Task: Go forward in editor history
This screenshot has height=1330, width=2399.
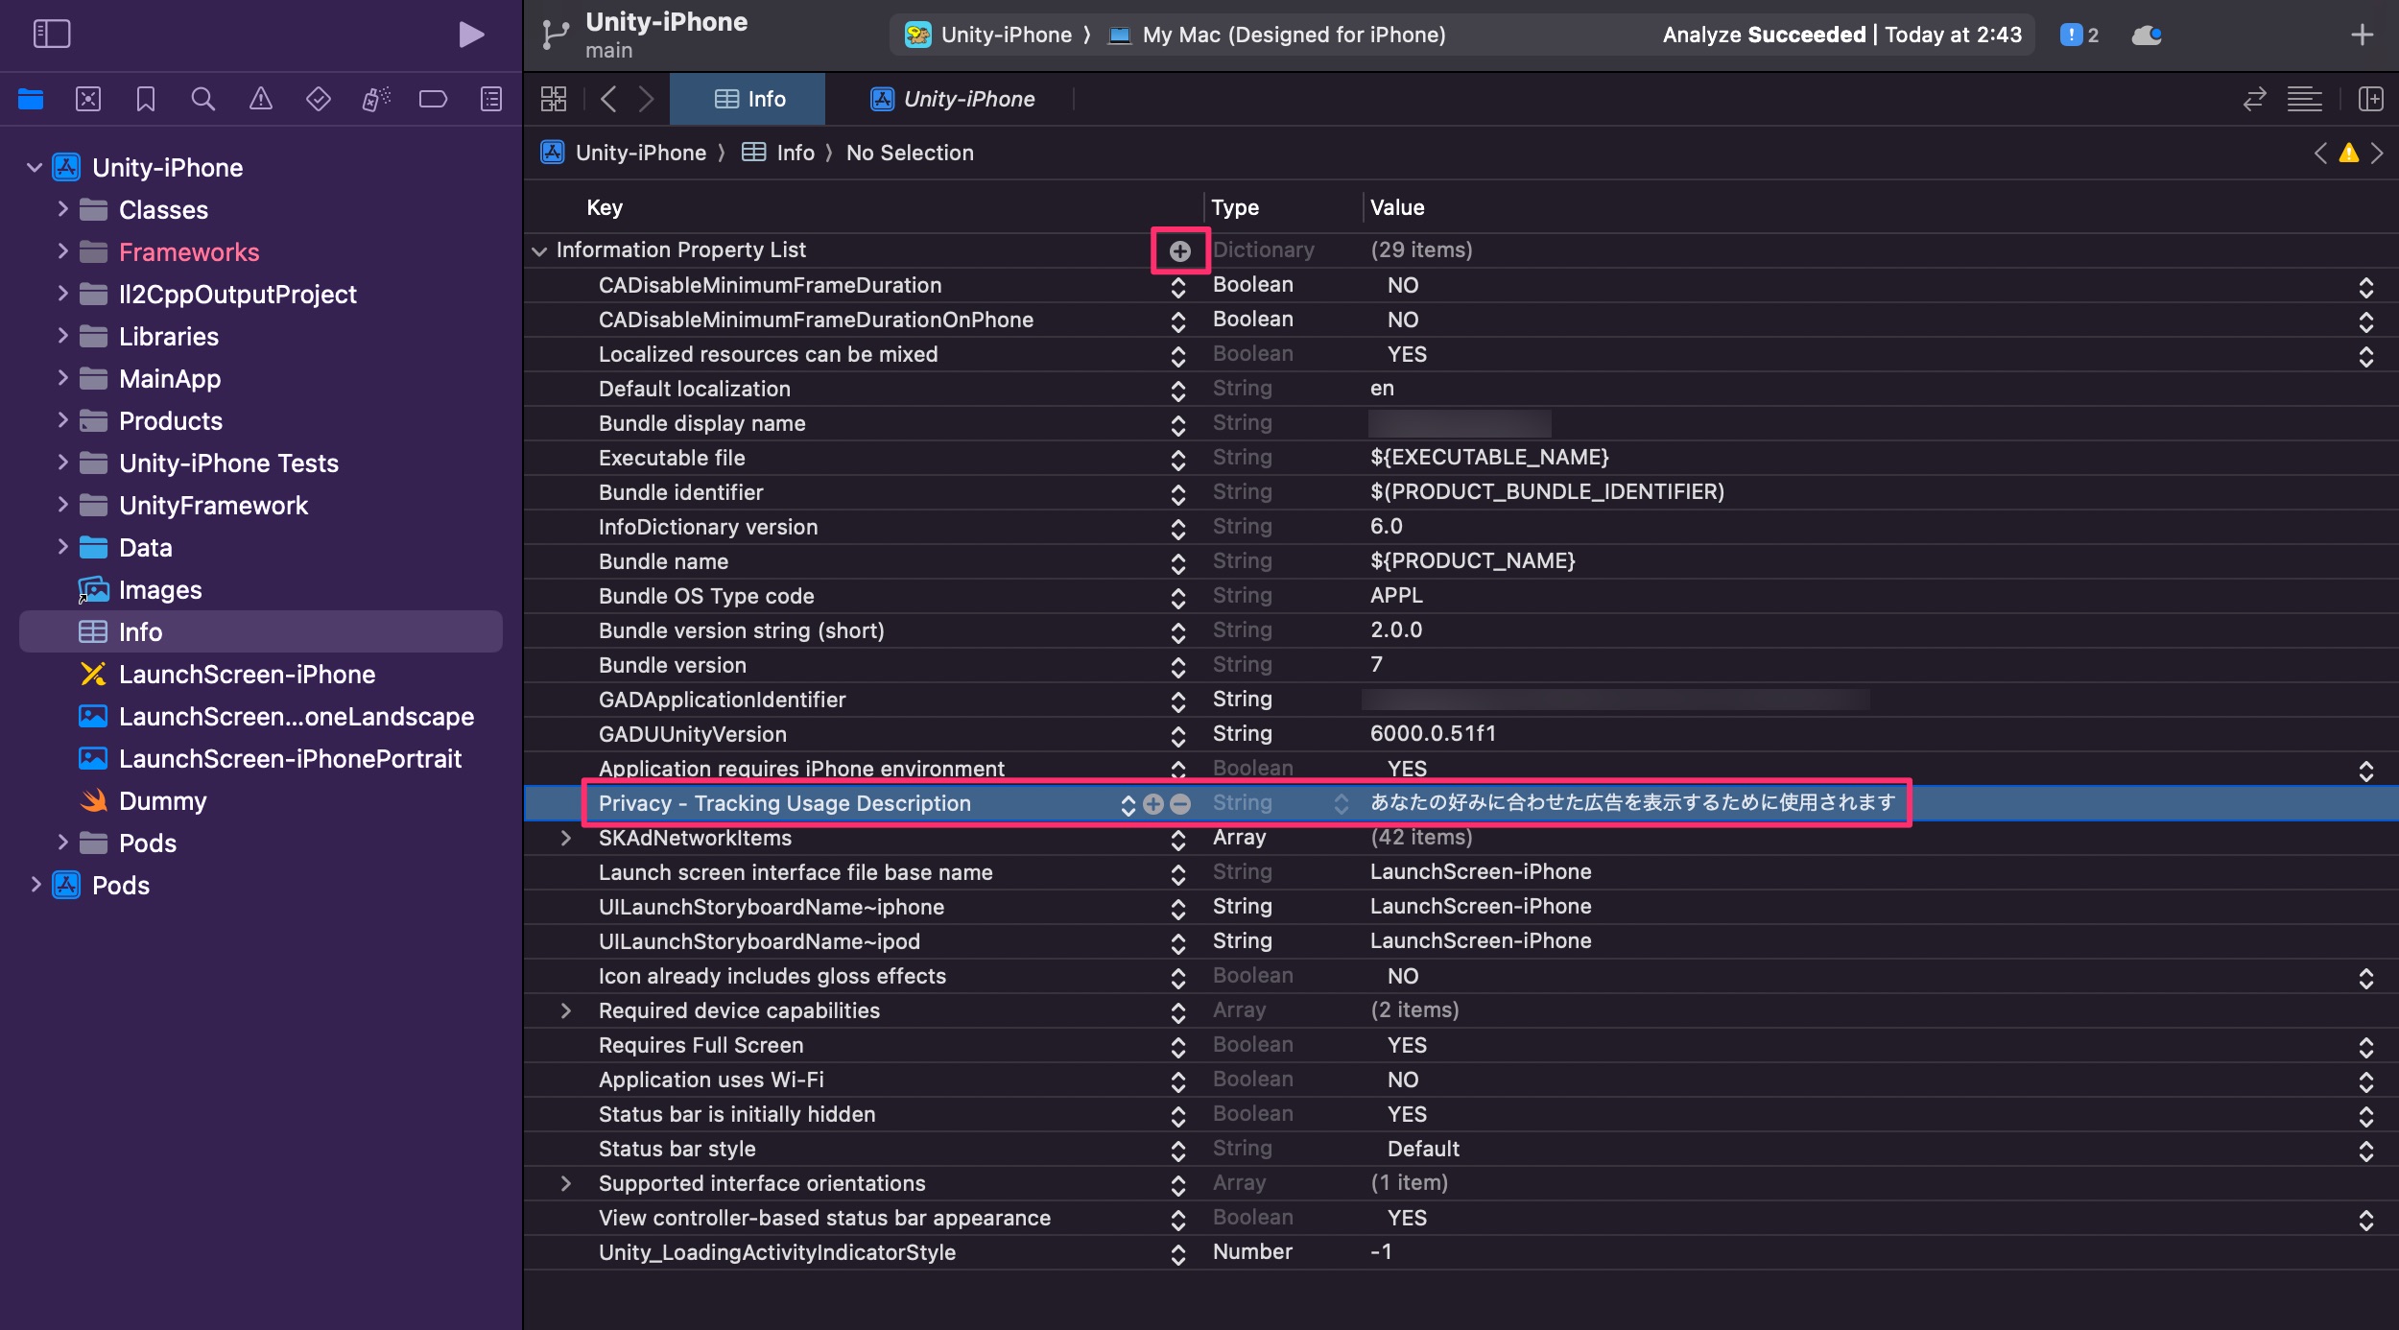Action: click(x=647, y=99)
